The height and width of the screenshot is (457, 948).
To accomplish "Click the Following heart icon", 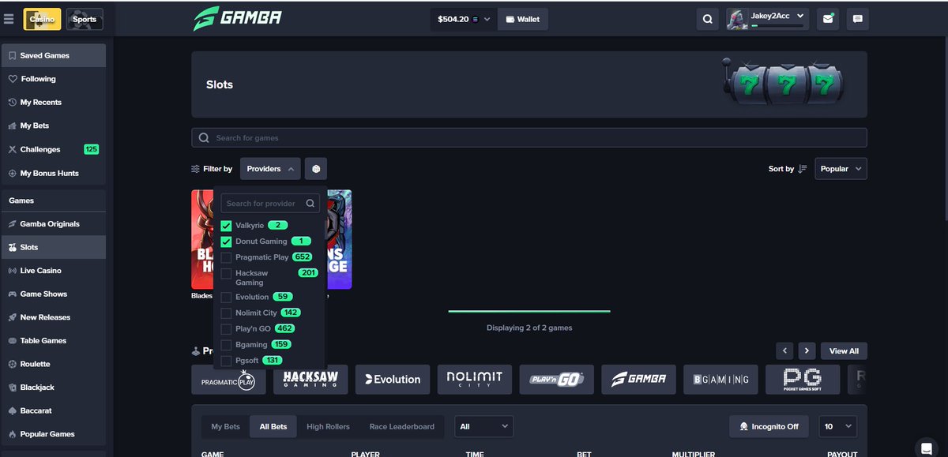I will click(x=13, y=79).
